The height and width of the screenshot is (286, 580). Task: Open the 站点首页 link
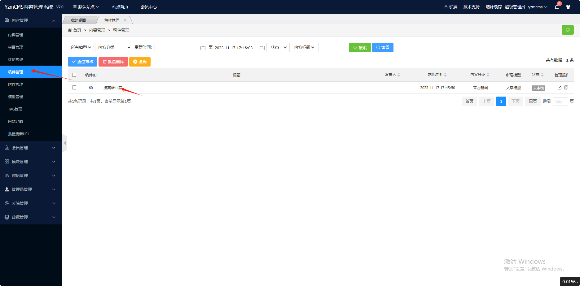coord(120,7)
